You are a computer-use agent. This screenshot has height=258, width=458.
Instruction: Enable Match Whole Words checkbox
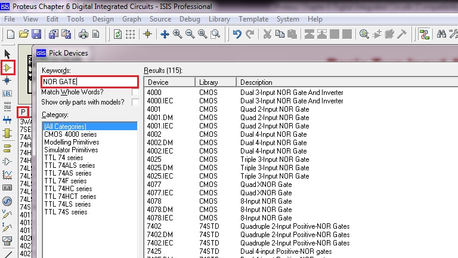(135, 92)
